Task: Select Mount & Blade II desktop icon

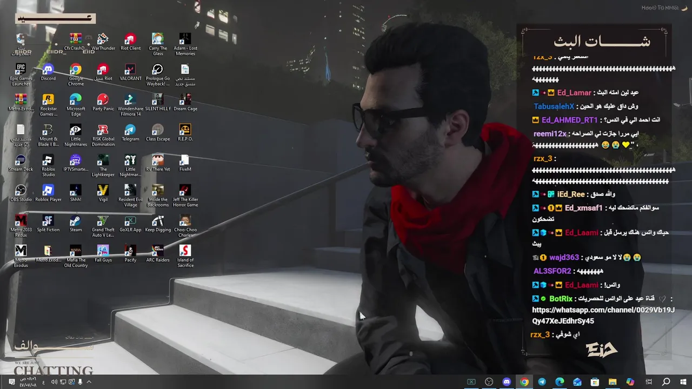Action: [x=48, y=135]
